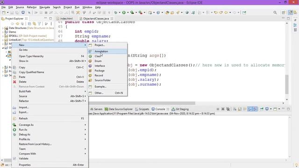Click the Save toolbar icon

[x=12, y=13]
